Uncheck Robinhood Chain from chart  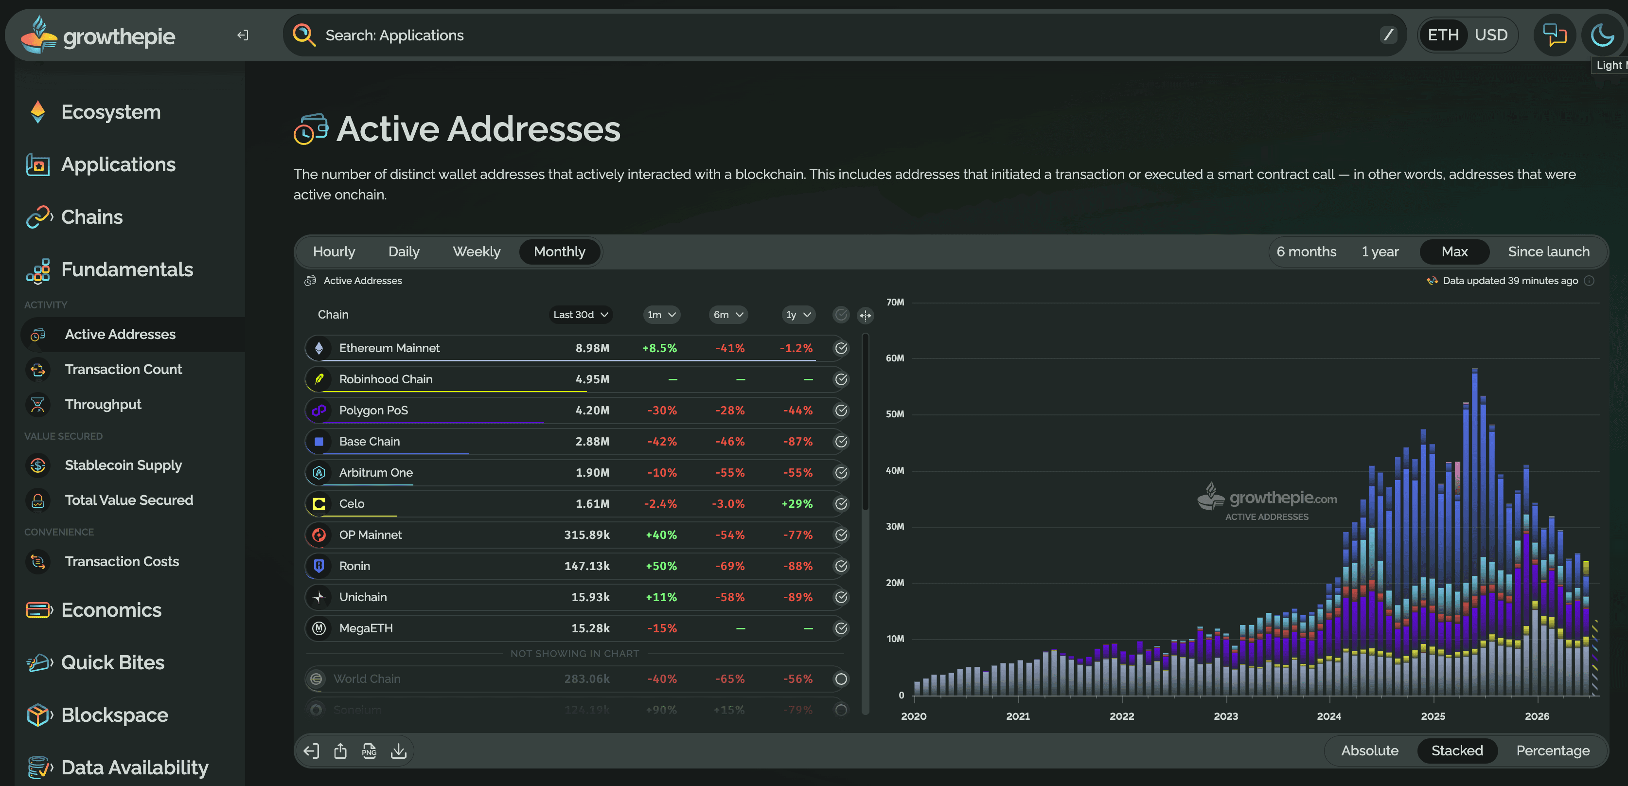(x=841, y=379)
